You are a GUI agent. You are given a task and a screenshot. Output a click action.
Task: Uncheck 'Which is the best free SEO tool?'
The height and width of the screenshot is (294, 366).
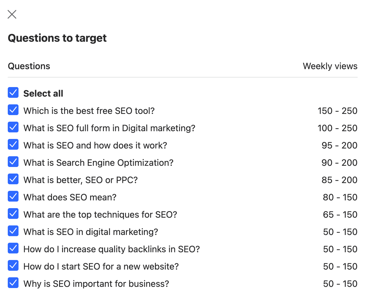(13, 110)
